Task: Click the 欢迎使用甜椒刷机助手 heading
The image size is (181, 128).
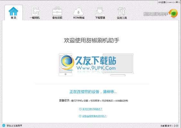Action: (x=92, y=40)
